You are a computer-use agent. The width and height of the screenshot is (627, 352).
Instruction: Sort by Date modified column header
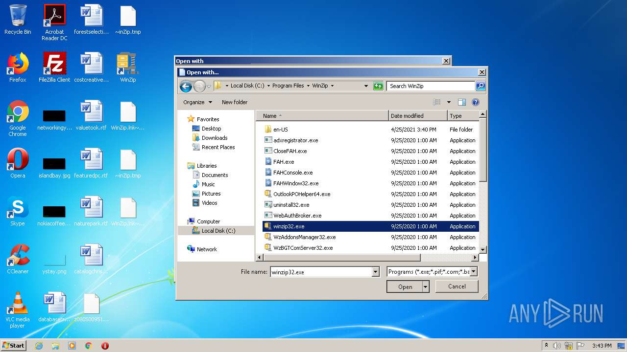coord(418,116)
